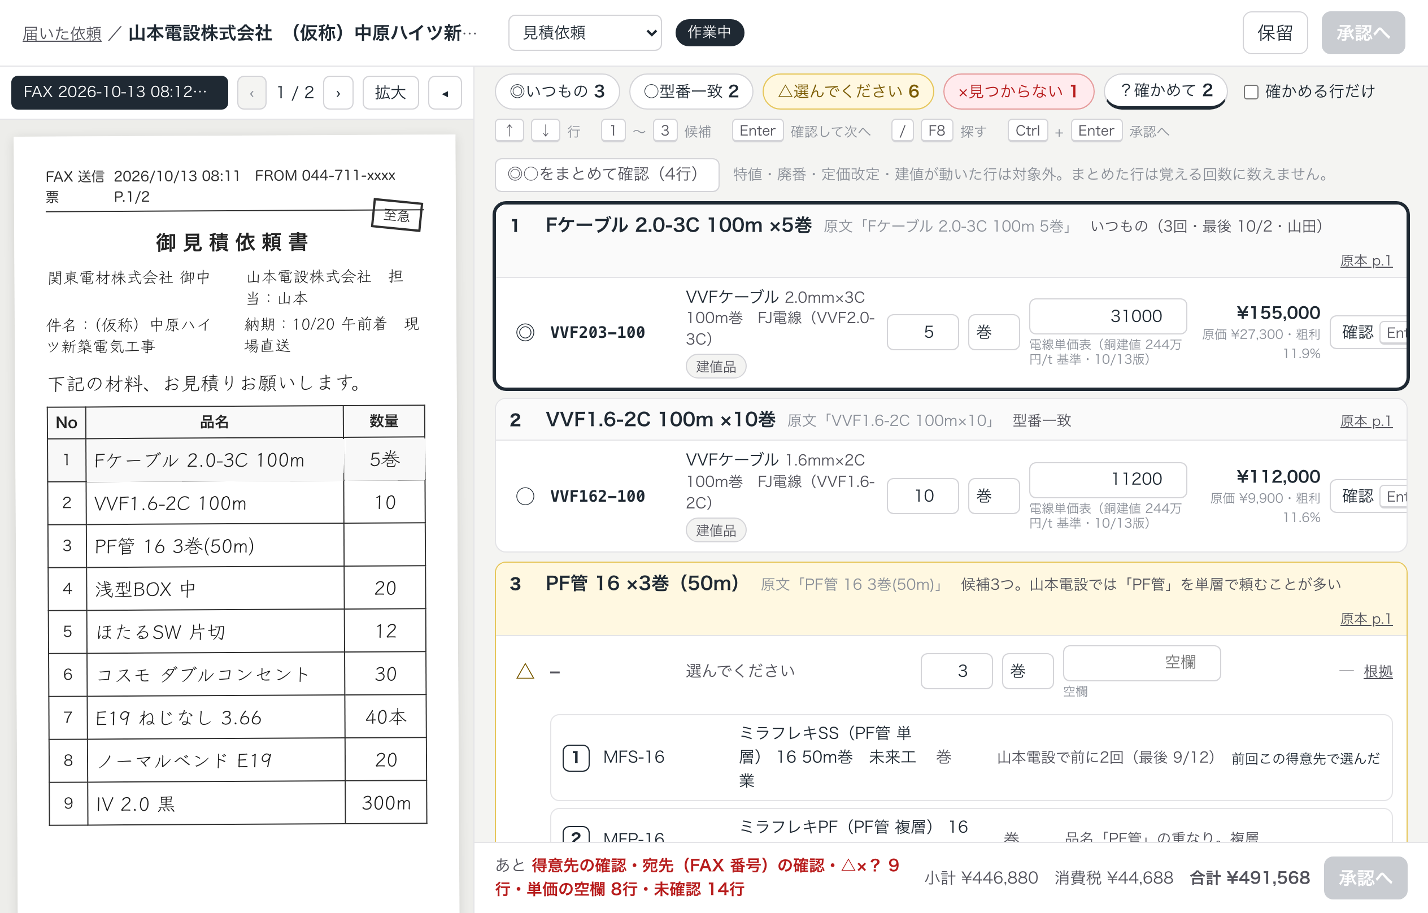Screen dimensions: 1428x913
Task: Click the down arrow row key
Action: [x=545, y=131]
